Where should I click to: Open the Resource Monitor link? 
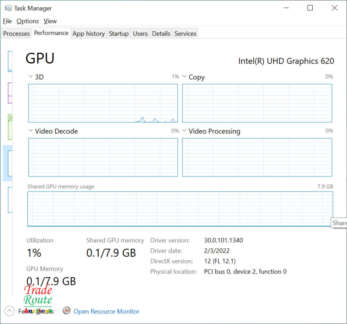pyautogui.click(x=106, y=312)
